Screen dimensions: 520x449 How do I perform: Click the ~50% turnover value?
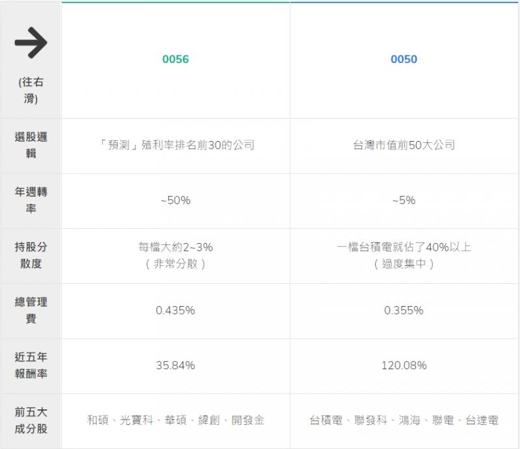tap(175, 200)
